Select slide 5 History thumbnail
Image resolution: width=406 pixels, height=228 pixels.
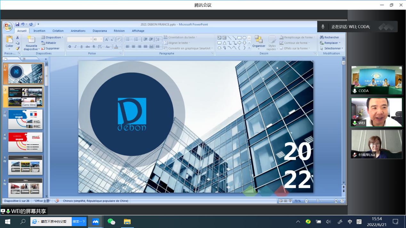(x=25, y=165)
